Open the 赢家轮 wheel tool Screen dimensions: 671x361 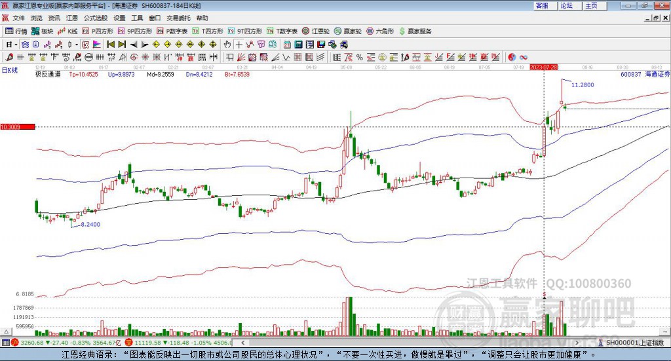tap(348, 31)
